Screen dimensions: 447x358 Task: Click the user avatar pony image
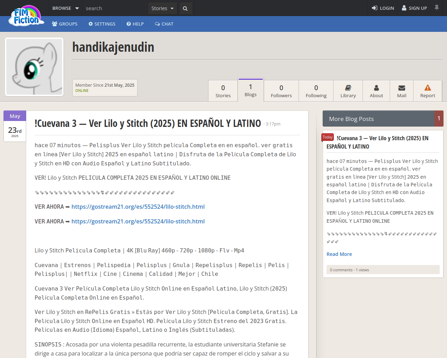coord(34,67)
